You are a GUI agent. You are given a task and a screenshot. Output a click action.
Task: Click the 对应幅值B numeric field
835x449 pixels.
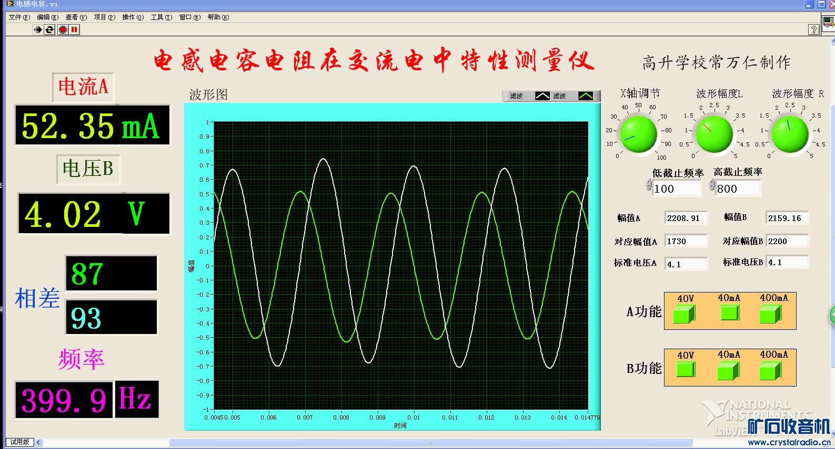click(x=786, y=242)
